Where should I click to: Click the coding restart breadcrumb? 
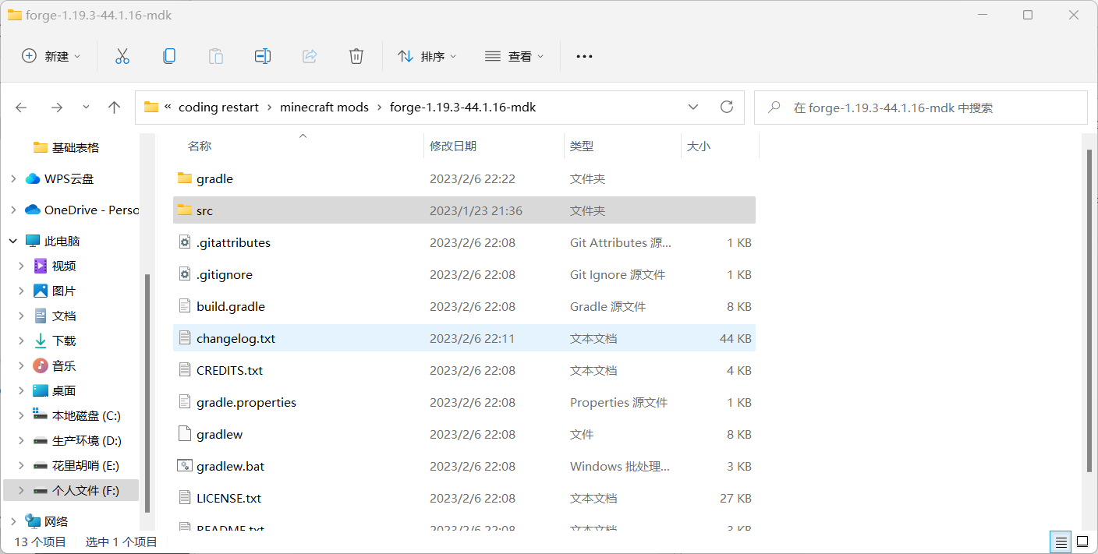click(218, 108)
